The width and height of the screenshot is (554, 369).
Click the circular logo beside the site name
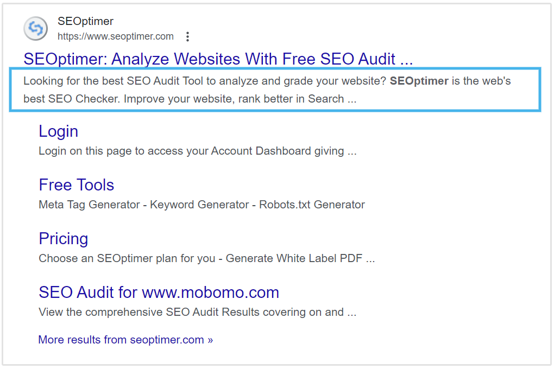[35, 28]
